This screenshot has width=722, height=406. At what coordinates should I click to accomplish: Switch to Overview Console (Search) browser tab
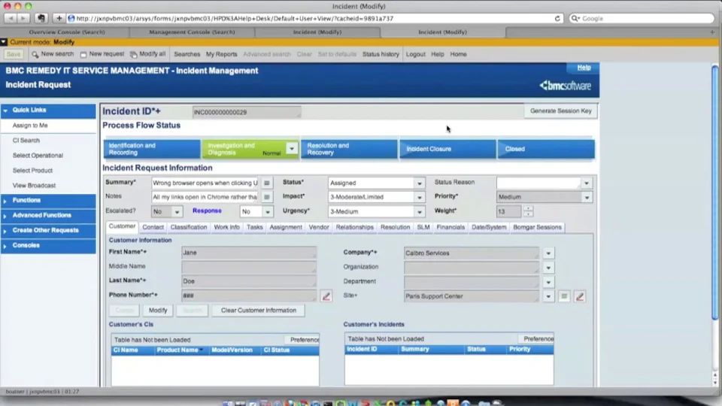tap(67, 32)
